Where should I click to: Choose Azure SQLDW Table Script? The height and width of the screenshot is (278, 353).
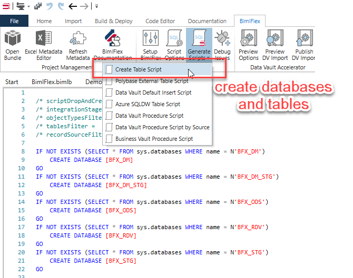(157, 104)
